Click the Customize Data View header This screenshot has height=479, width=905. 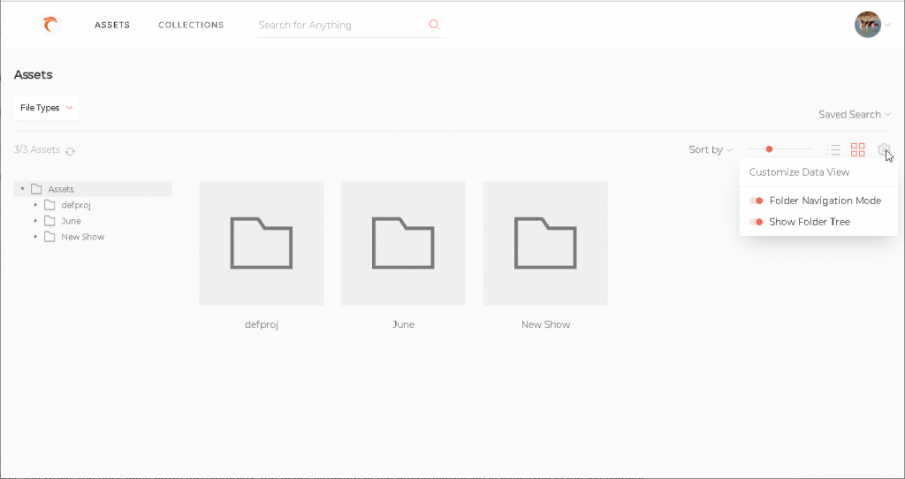(x=799, y=172)
